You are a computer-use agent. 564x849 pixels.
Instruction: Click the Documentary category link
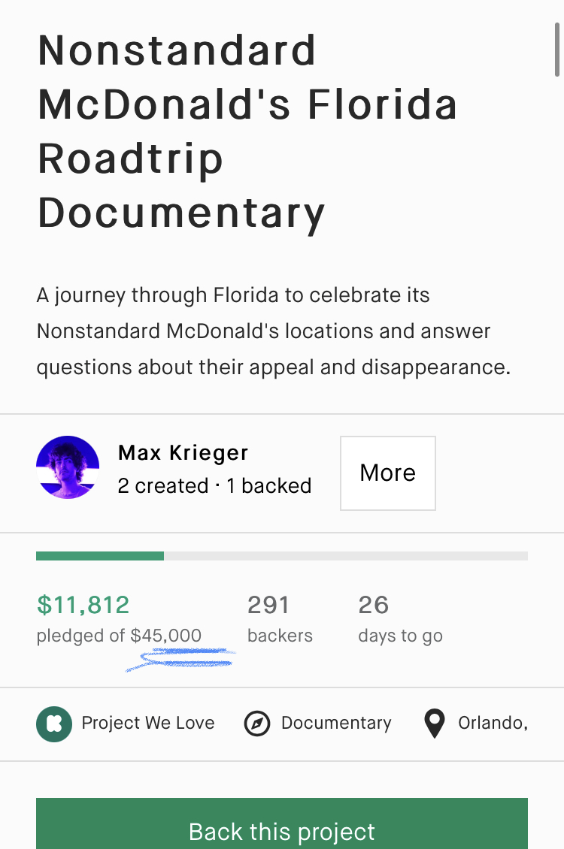[x=336, y=724]
